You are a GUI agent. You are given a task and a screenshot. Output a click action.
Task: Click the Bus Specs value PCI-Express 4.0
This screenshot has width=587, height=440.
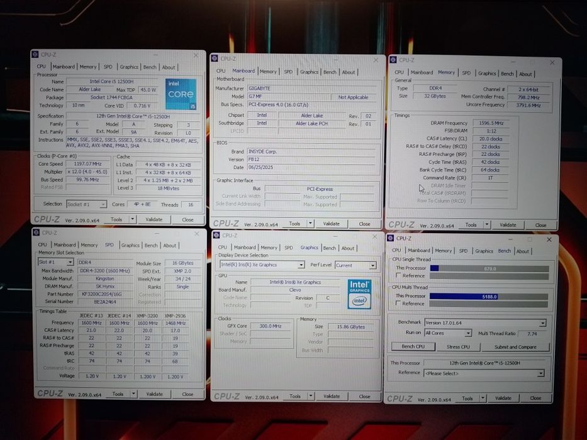[x=311, y=105]
